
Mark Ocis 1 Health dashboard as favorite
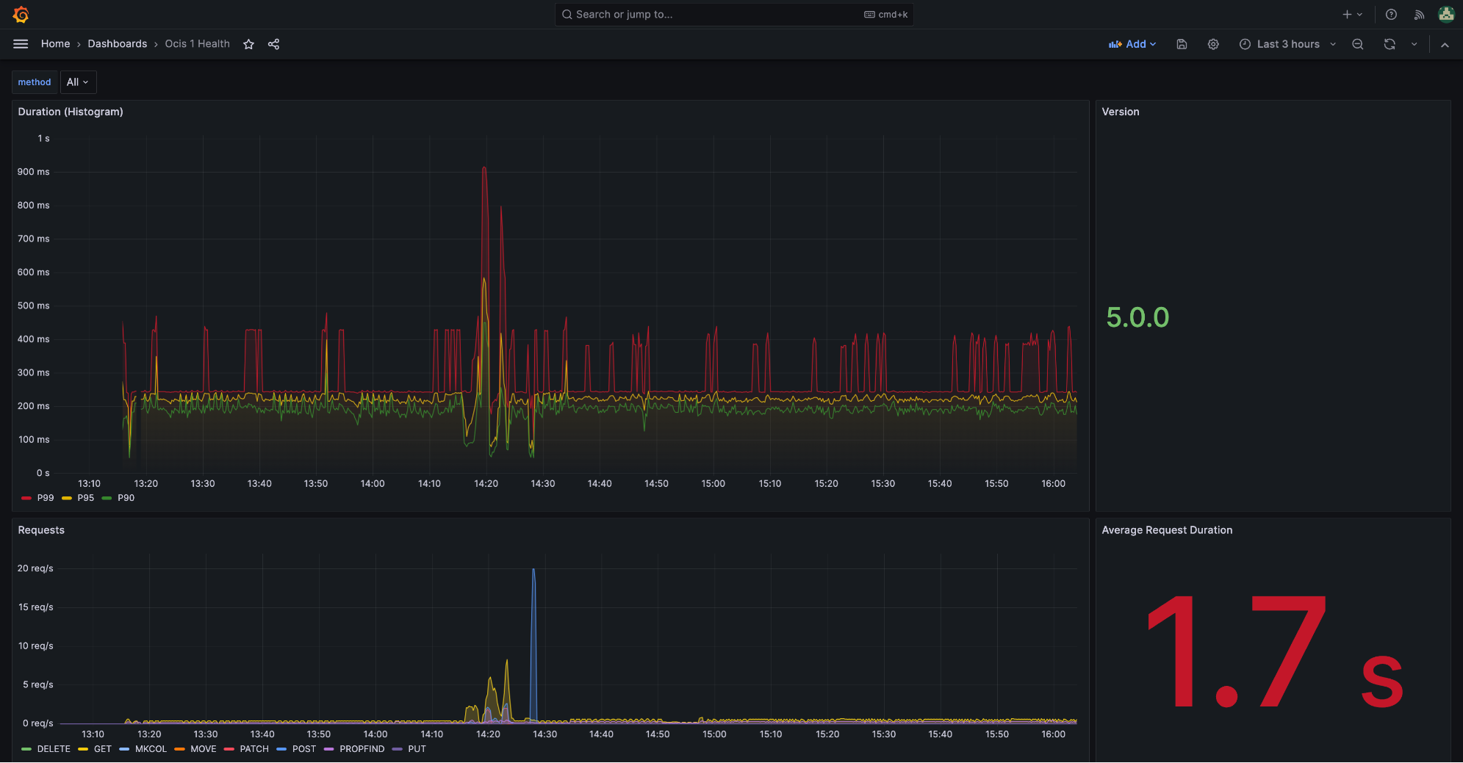248,44
